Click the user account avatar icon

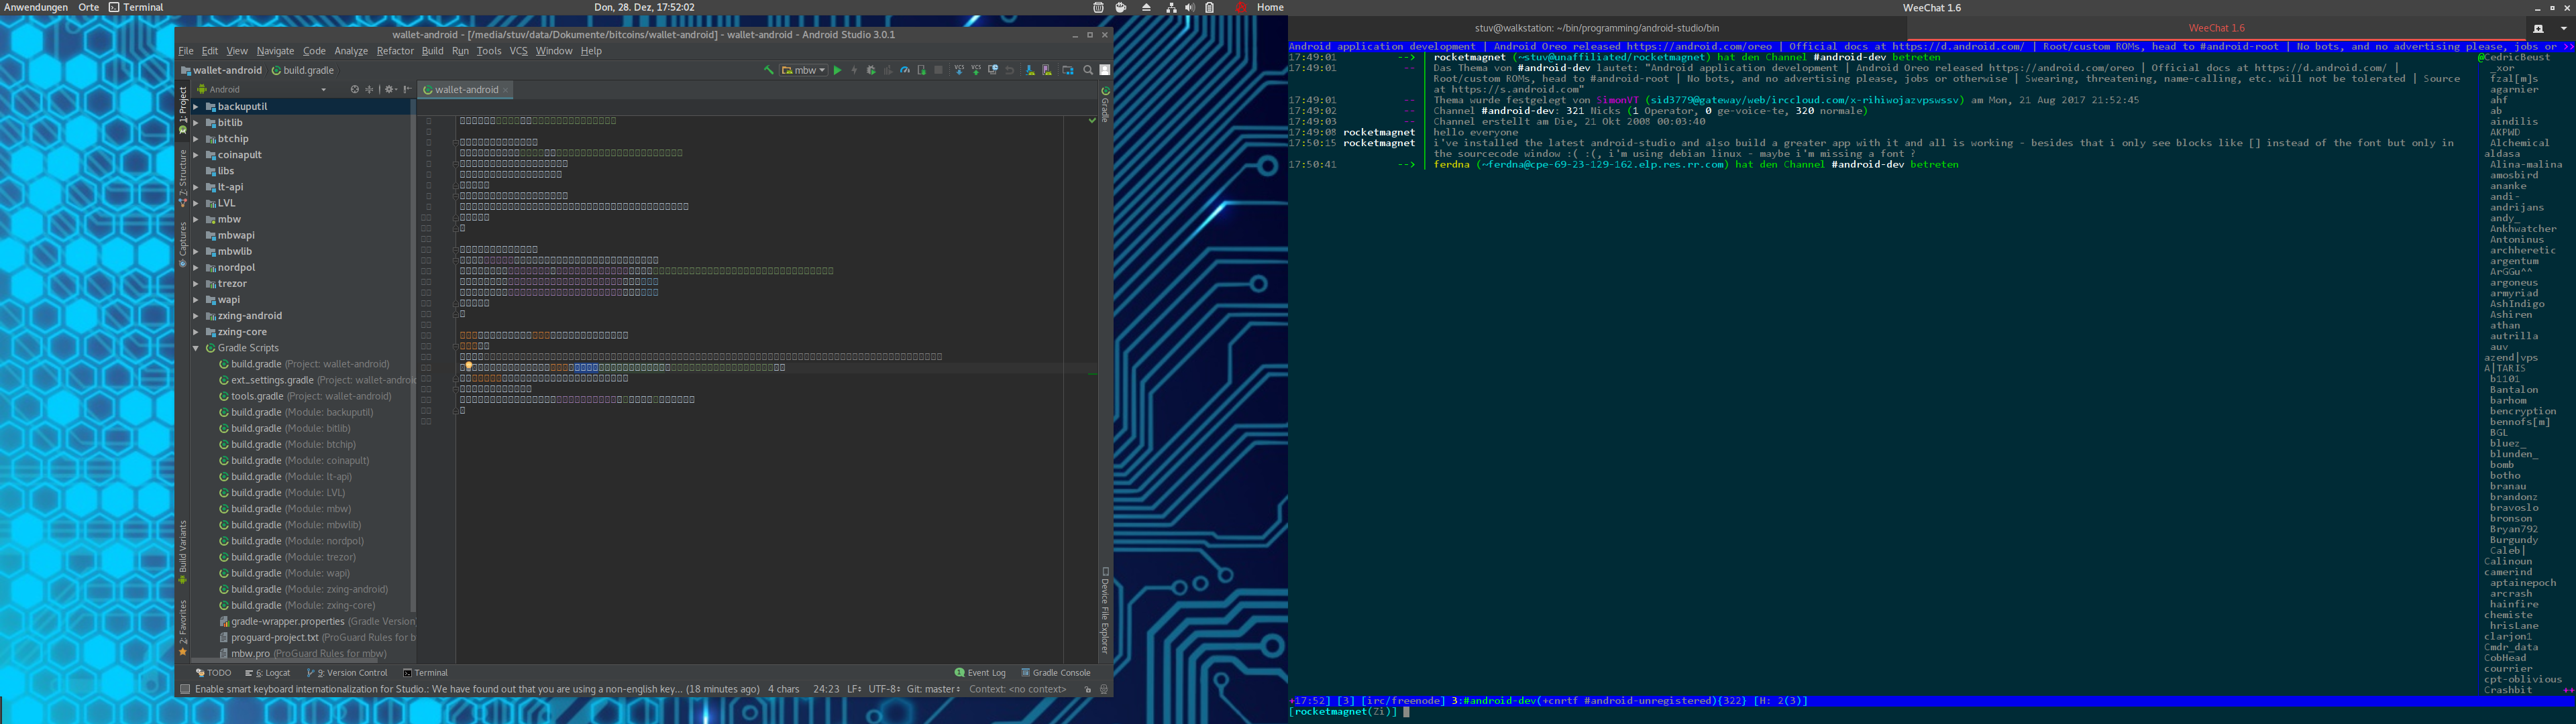click(1105, 70)
